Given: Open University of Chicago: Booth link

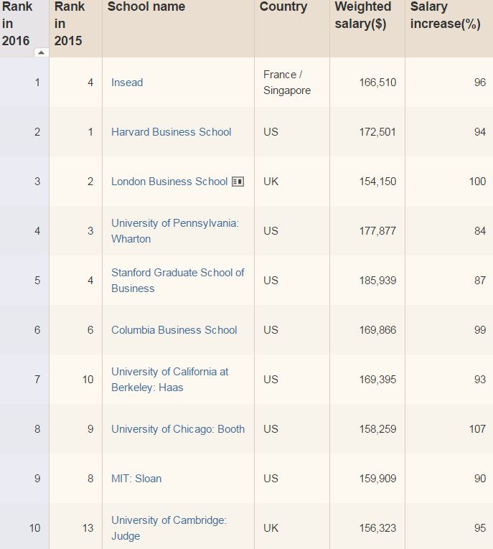Looking at the screenshot, I should tap(178, 429).
